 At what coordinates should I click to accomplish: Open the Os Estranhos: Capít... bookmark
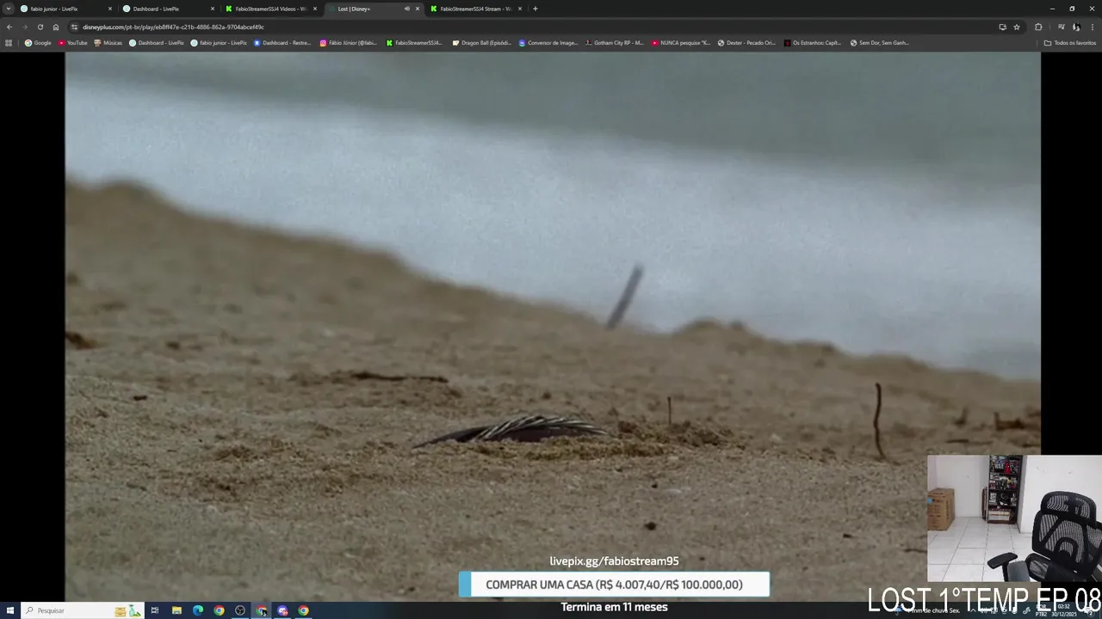click(x=813, y=43)
